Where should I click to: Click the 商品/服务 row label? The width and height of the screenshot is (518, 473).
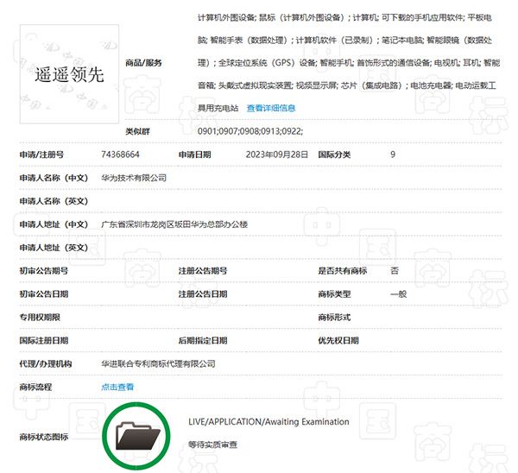click(x=143, y=62)
